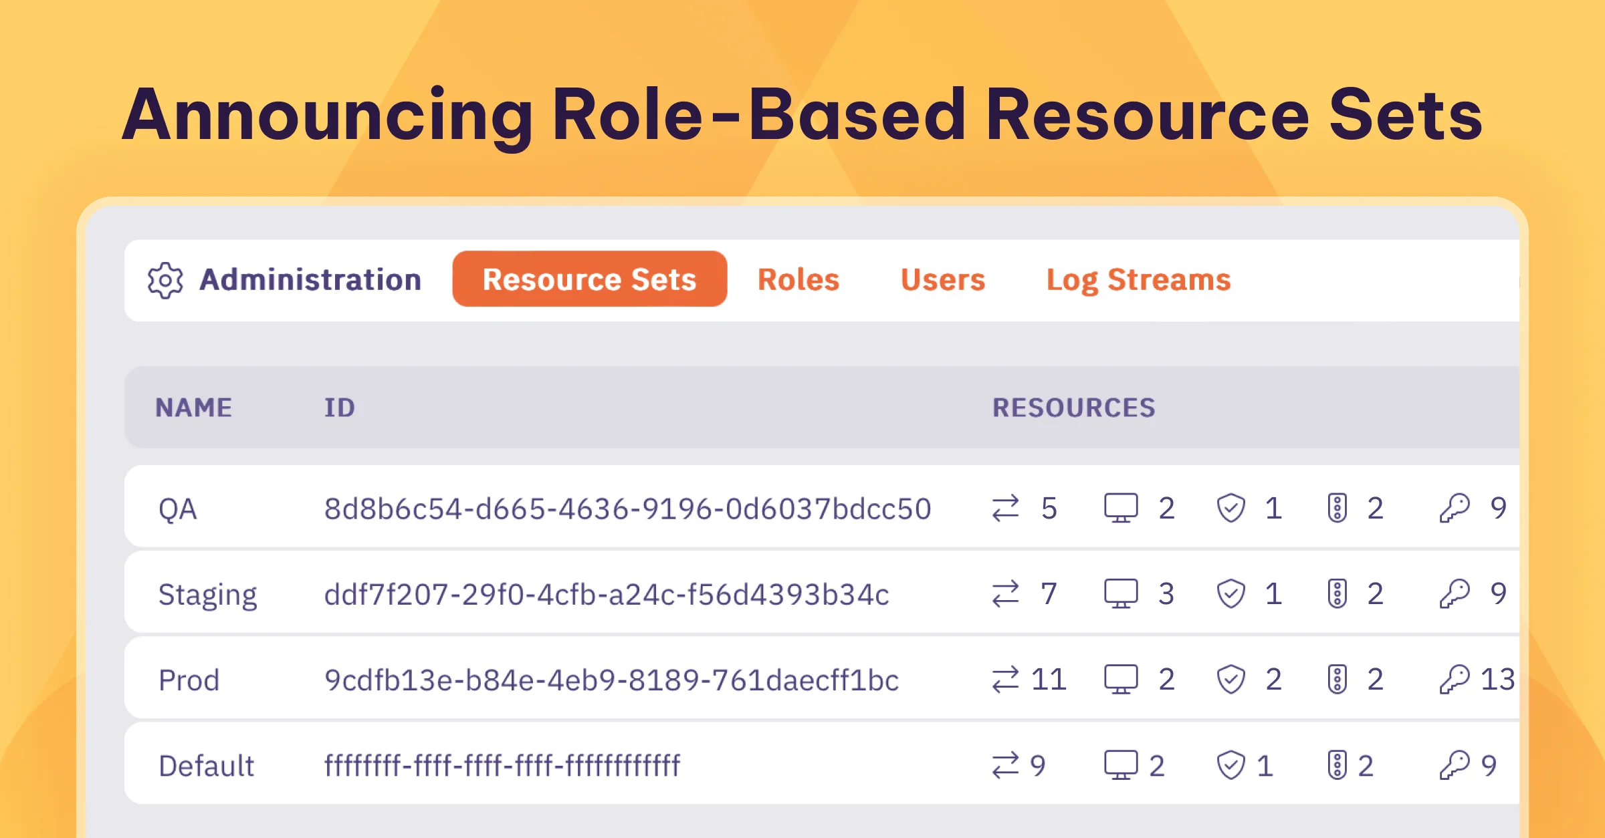
Task: Click the ID column header
Action: click(x=340, y=408)
